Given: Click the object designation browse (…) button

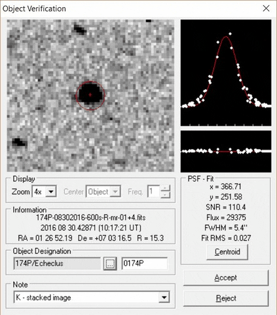Looking at the screenshot, I should pos(110,263).
